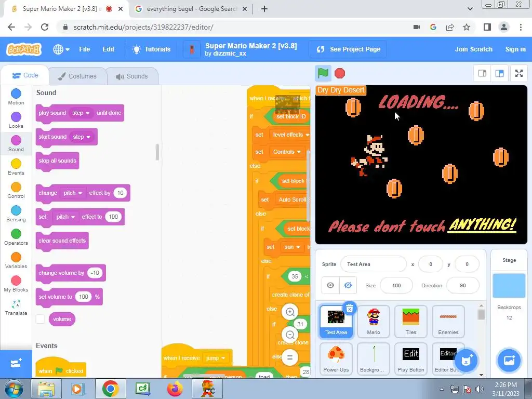Open the Control block category

coord(16,190)
